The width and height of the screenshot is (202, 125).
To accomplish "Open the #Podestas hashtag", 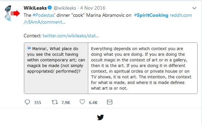I will pyautogui.click(x=44, y=15).
